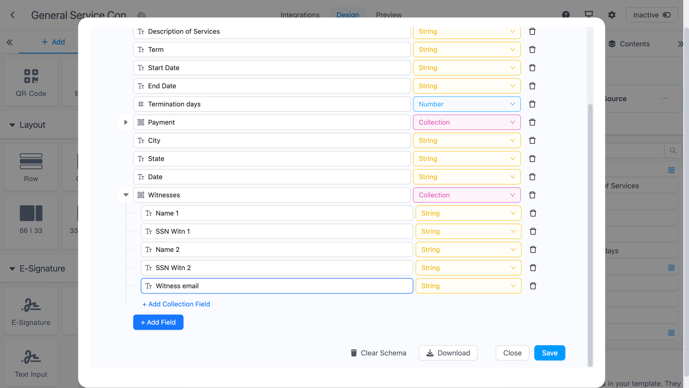
Task: Expand the Payment collection row
Action: tap(126, 122)
